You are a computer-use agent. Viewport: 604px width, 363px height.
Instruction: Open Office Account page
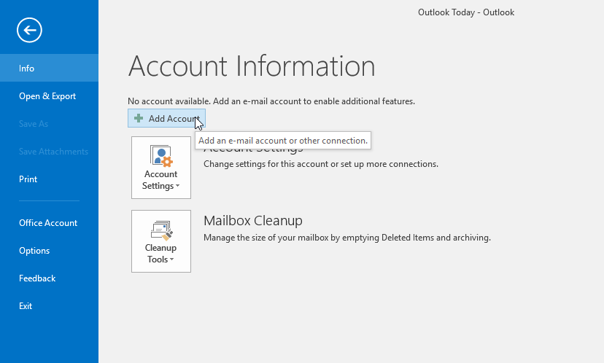(x=50, y=223)
